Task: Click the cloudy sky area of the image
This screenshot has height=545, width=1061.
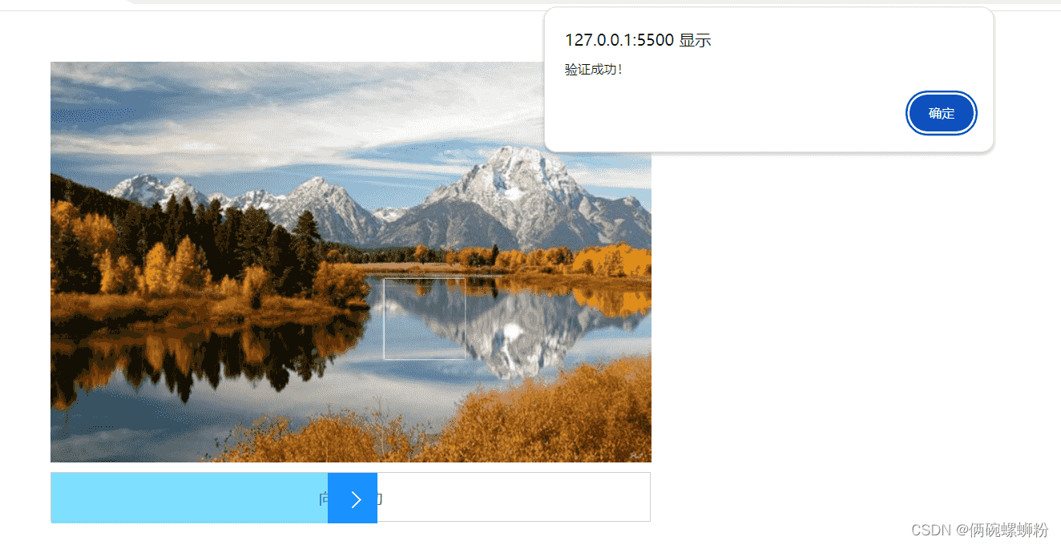Action: point(280,112)
